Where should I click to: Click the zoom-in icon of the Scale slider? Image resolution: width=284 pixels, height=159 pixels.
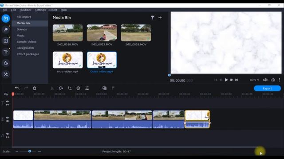[39, 151]
